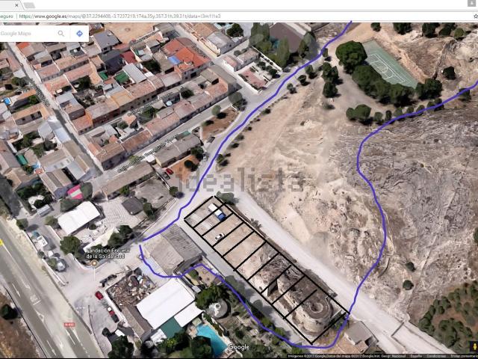
Task: Click the blue tarp rooftop in town
Action: point(176,60)
